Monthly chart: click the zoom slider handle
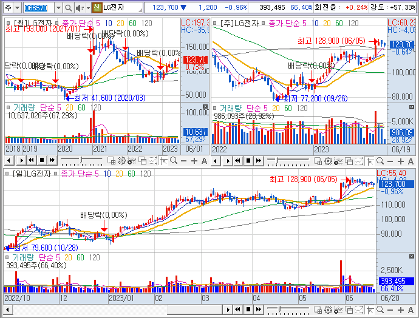Screen dimensions: 419x318 pos(81,160)
